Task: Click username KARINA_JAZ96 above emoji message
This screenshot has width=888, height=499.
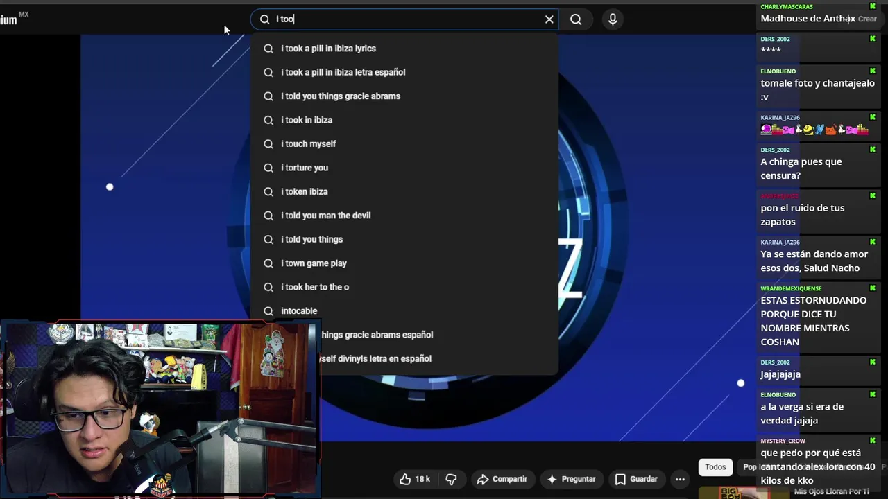Action: (780, 118)
